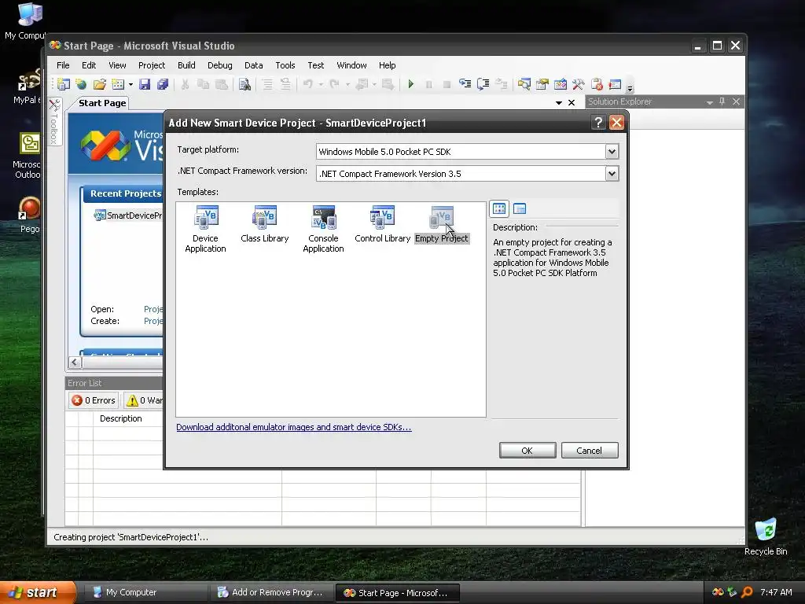Open the Test menu
Screen dimensions: 805x604
pos(316,65)
